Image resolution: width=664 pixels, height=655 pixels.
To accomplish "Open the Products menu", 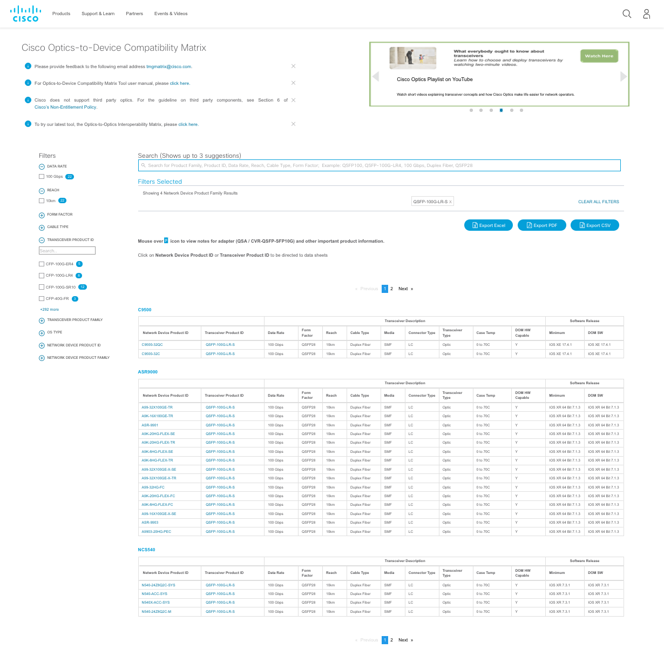I will tap(61, 14).
